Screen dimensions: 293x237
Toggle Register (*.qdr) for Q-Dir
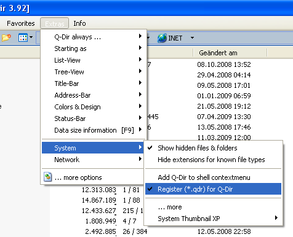[213, 189]
